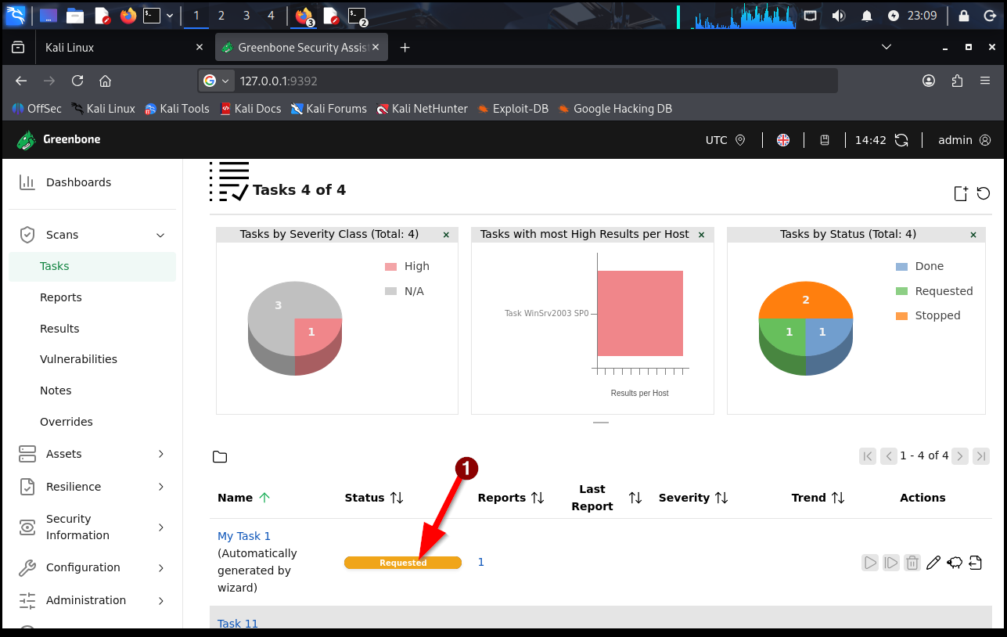This screenshot has height=637, width=1007.
Task: Clone My Task 1 using sheep icon
Action: point(955,563)
